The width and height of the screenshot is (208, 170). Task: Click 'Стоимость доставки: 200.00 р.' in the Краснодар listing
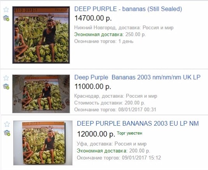tap(109, 103)
